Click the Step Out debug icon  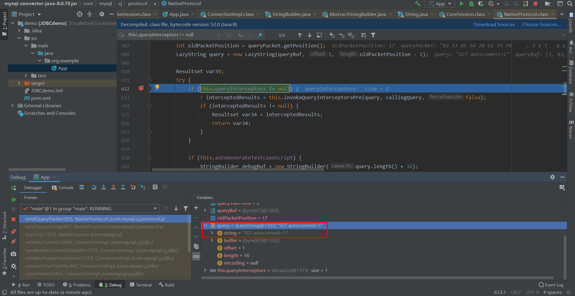coord(123,187)
